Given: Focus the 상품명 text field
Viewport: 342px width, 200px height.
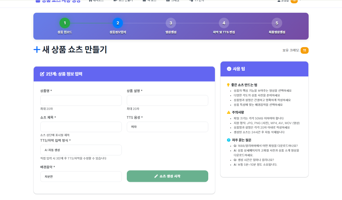Looking at the screenshot, I should [x=81, y=101].
